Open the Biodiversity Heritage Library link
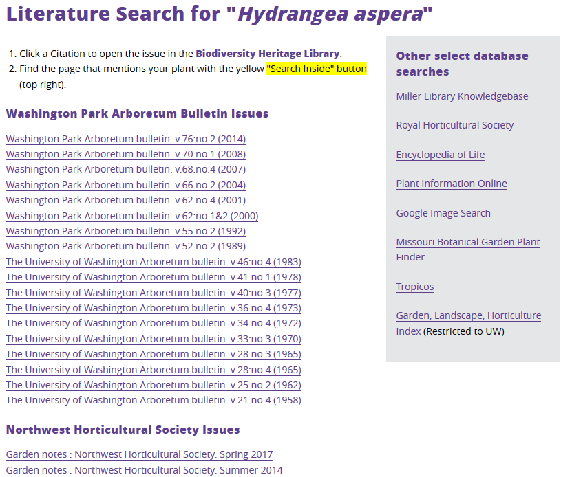Image resolution: width=561 pixels, height=477 pixels. pos(268,54)
